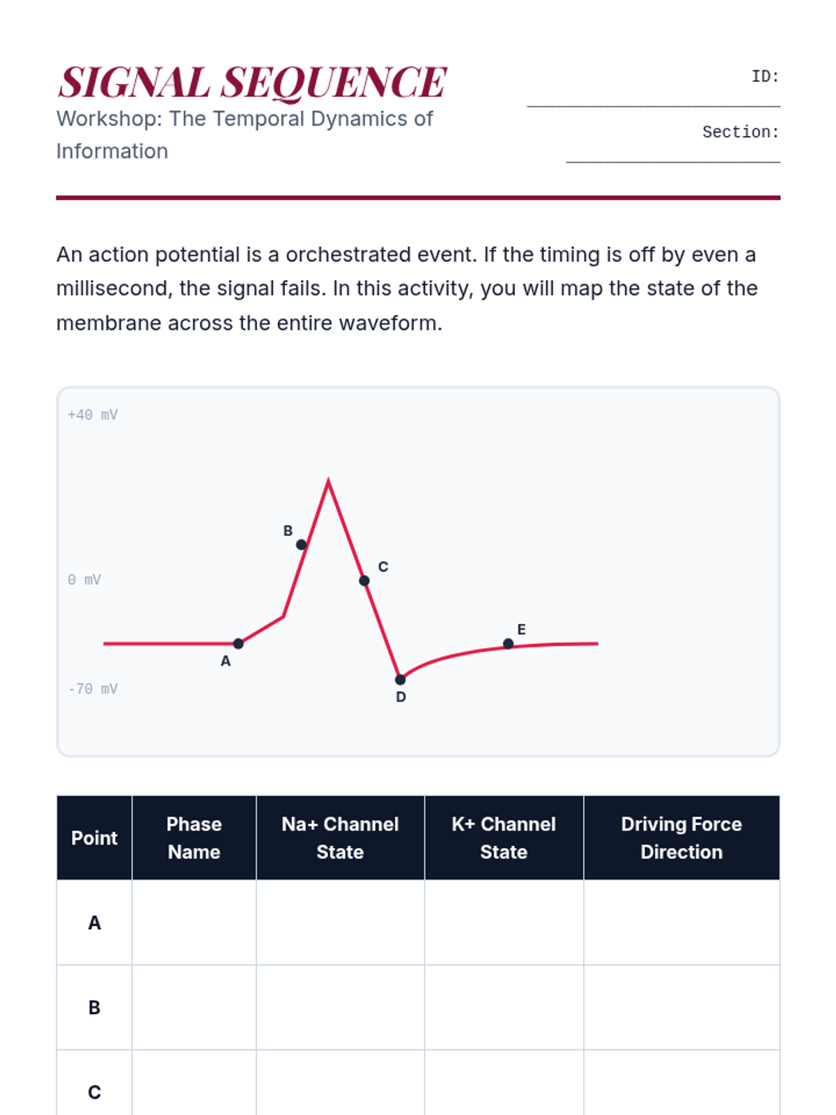The width and height of the screenshot is (836, 1115).
Task: Click row B's K+ Channel State cell
Action: [x=504, y=1008]
